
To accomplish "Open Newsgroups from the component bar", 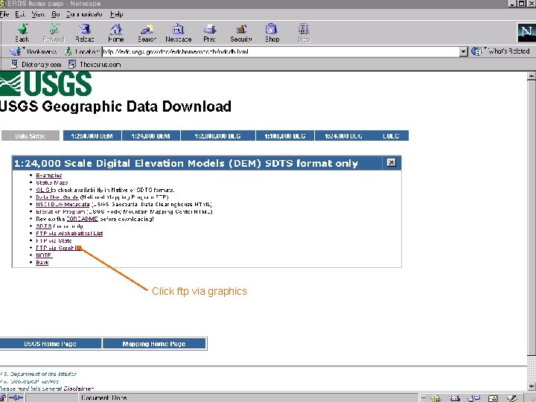I will (x=473, y=398).
